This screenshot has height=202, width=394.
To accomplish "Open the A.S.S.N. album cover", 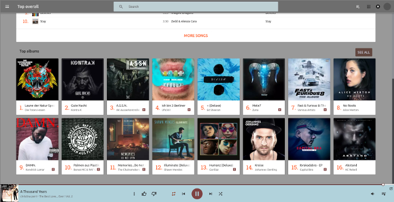I will pos(128,80).
